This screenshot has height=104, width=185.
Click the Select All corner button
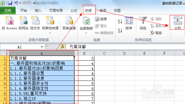coord(5,53)
